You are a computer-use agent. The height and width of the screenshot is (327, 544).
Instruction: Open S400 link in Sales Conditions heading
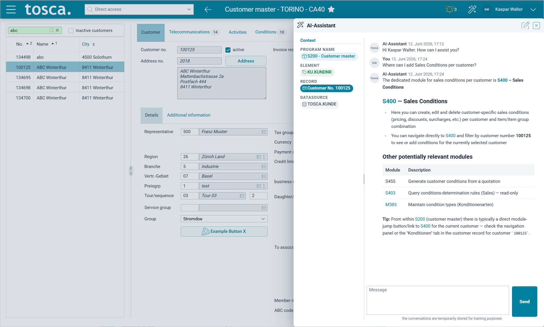389,101
